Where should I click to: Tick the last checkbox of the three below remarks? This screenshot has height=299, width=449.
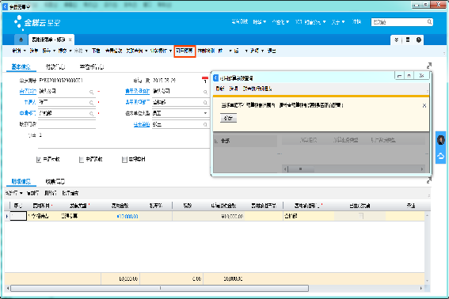click(x=124, y=160)
